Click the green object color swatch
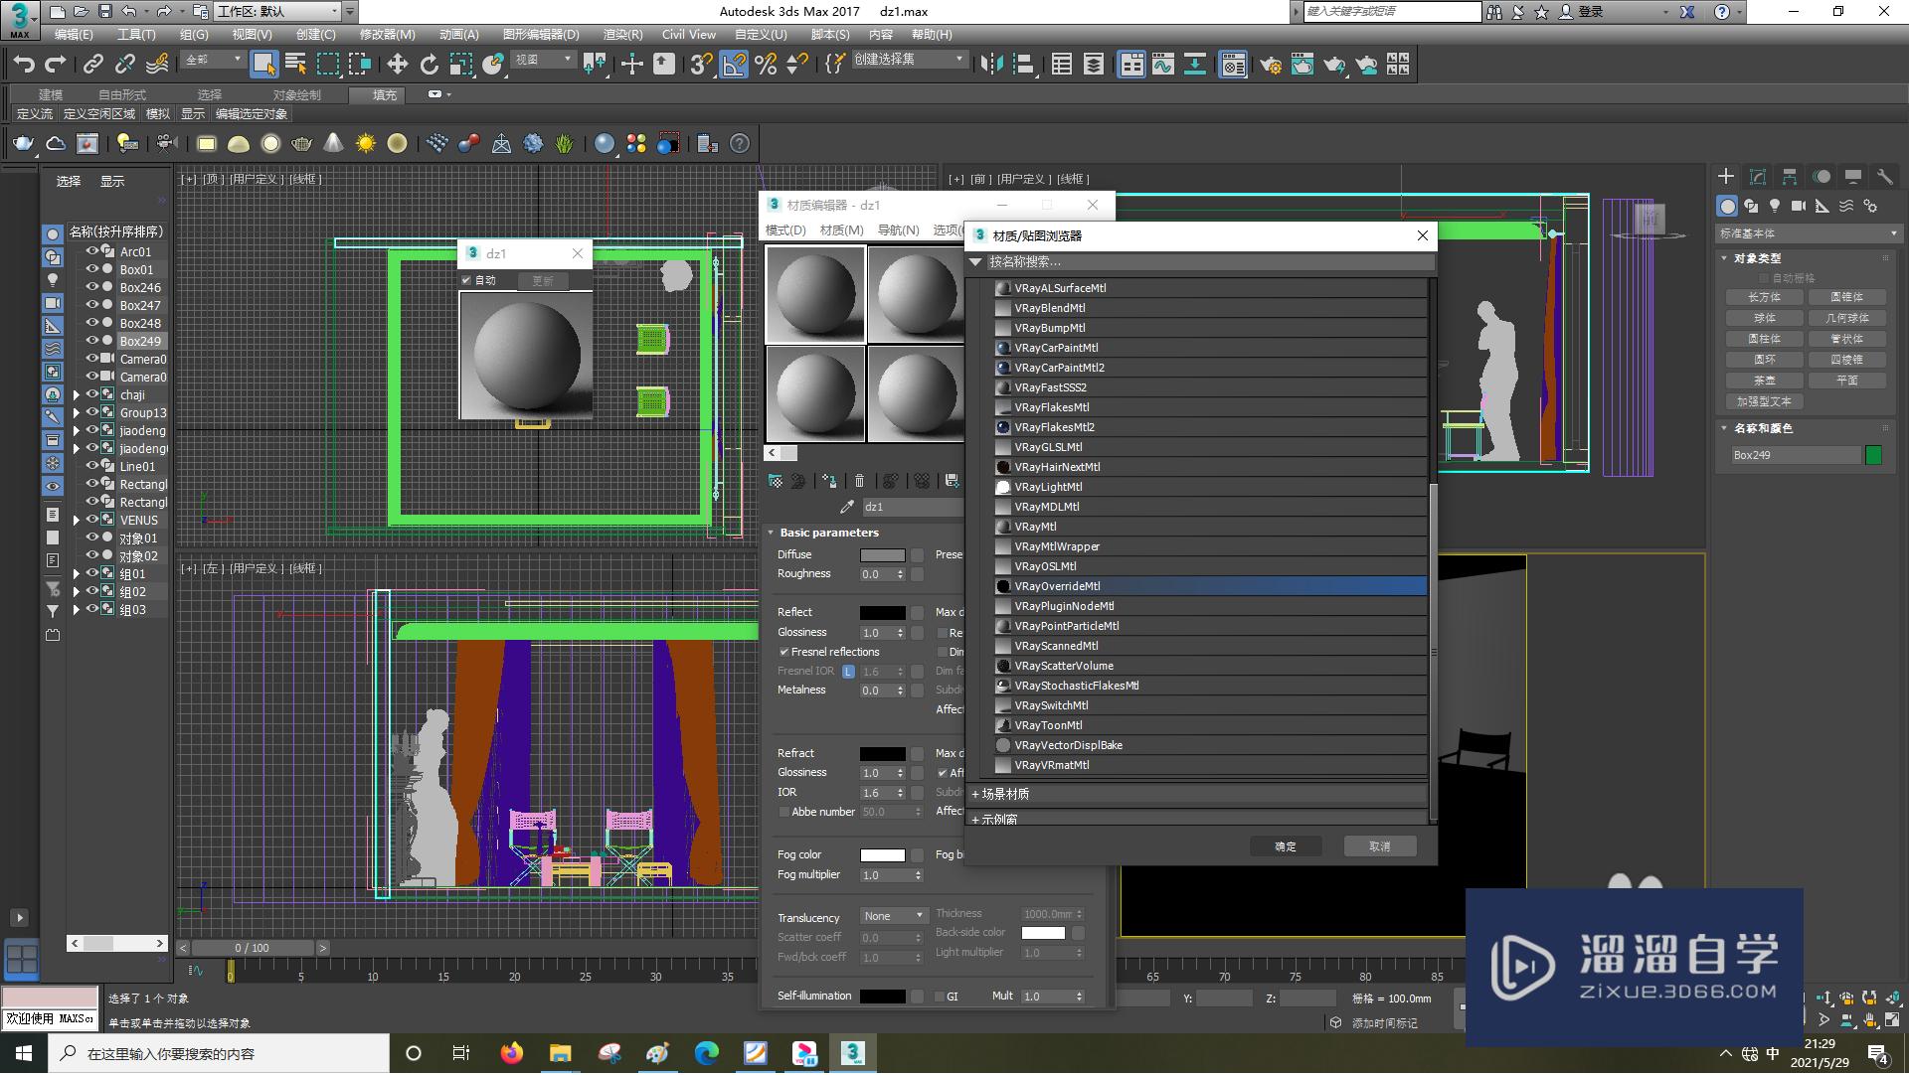This screenshot has height=1075, width=1909. [x=1874, y=455]
